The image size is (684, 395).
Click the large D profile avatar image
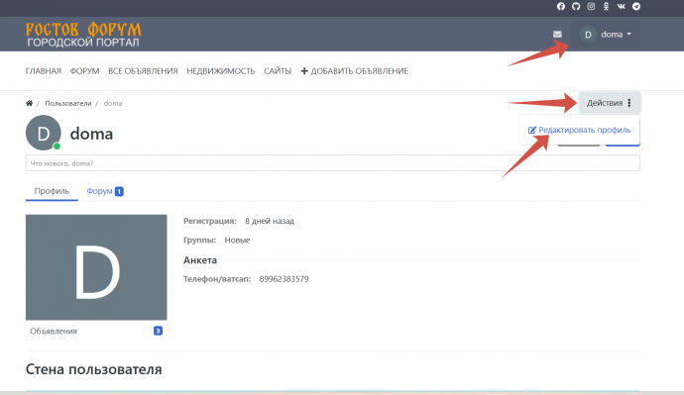(x=96, y=267)
